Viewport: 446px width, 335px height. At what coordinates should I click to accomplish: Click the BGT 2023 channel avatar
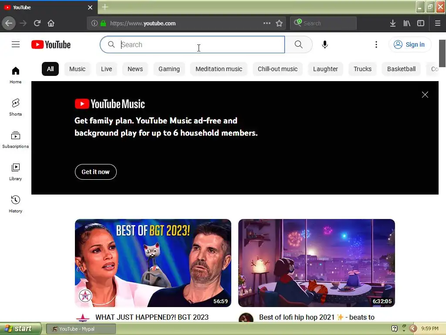(x=83, y=318)
